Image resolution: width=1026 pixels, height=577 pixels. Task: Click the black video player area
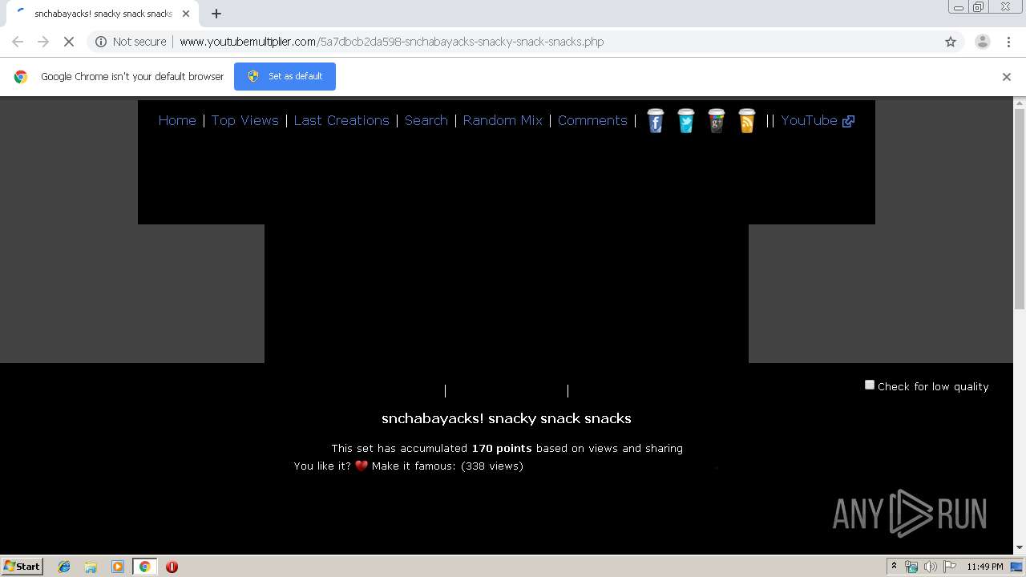coord(507,293)
